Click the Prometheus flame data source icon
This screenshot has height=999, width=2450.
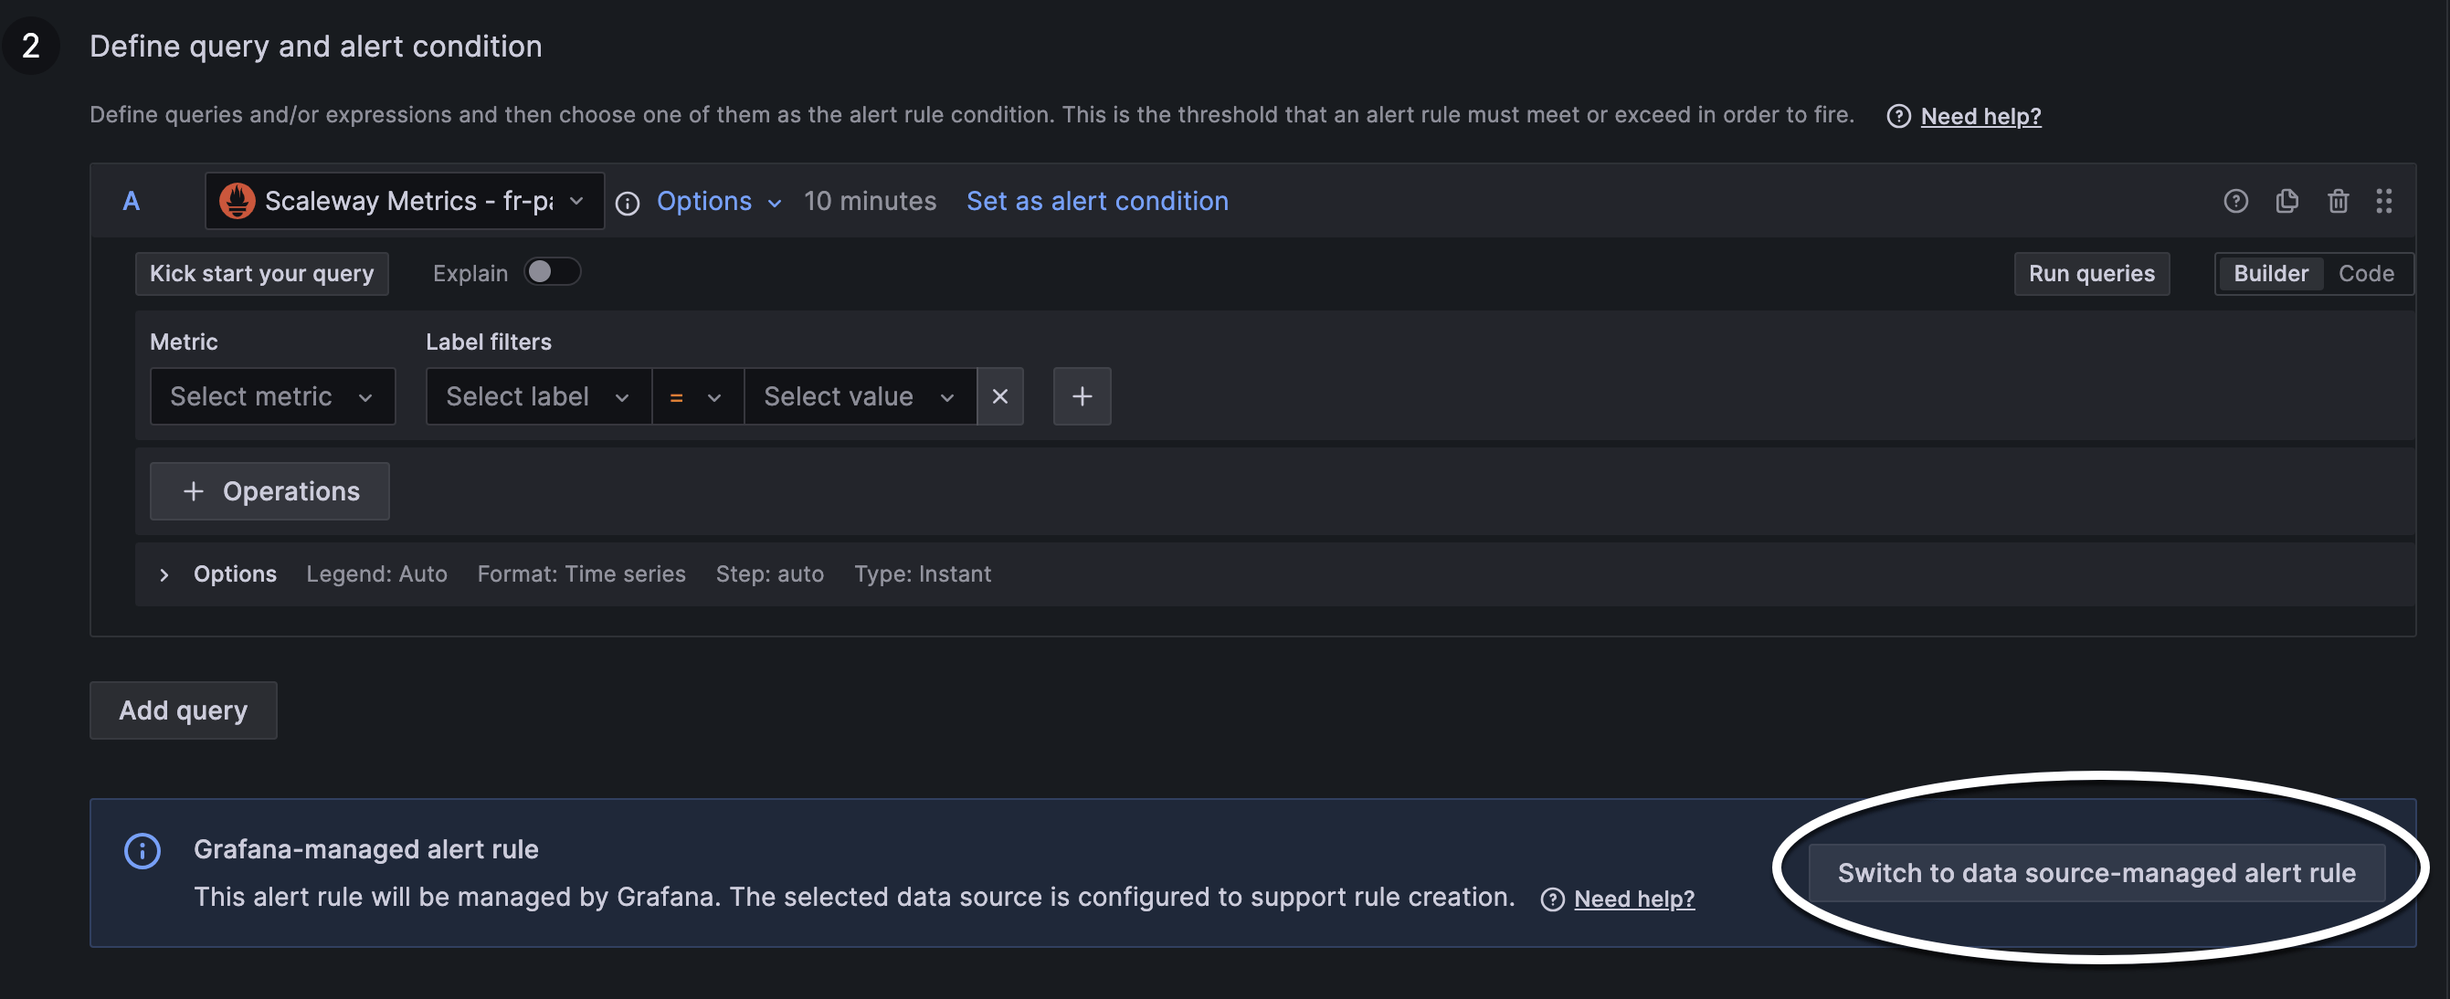click(x=237, y=201)
